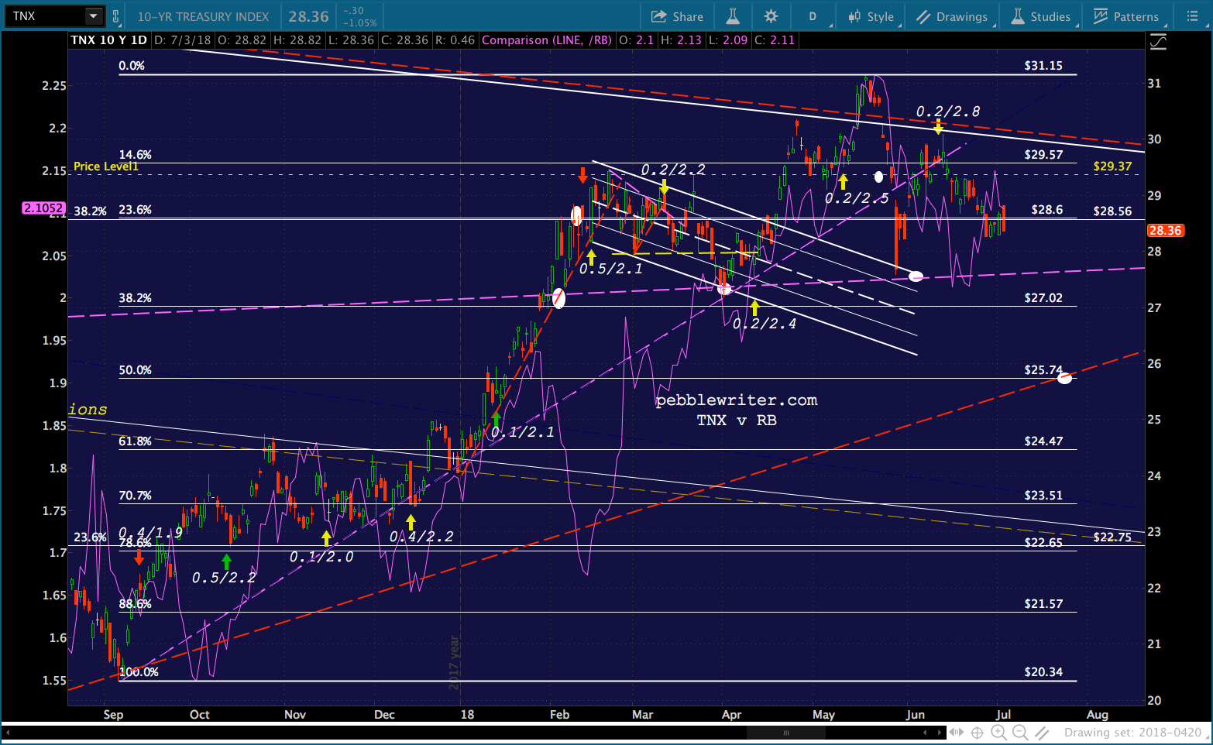
Task: Click the 10-YR TREASURY INDEX description label
Action: [x=203, y=16]
